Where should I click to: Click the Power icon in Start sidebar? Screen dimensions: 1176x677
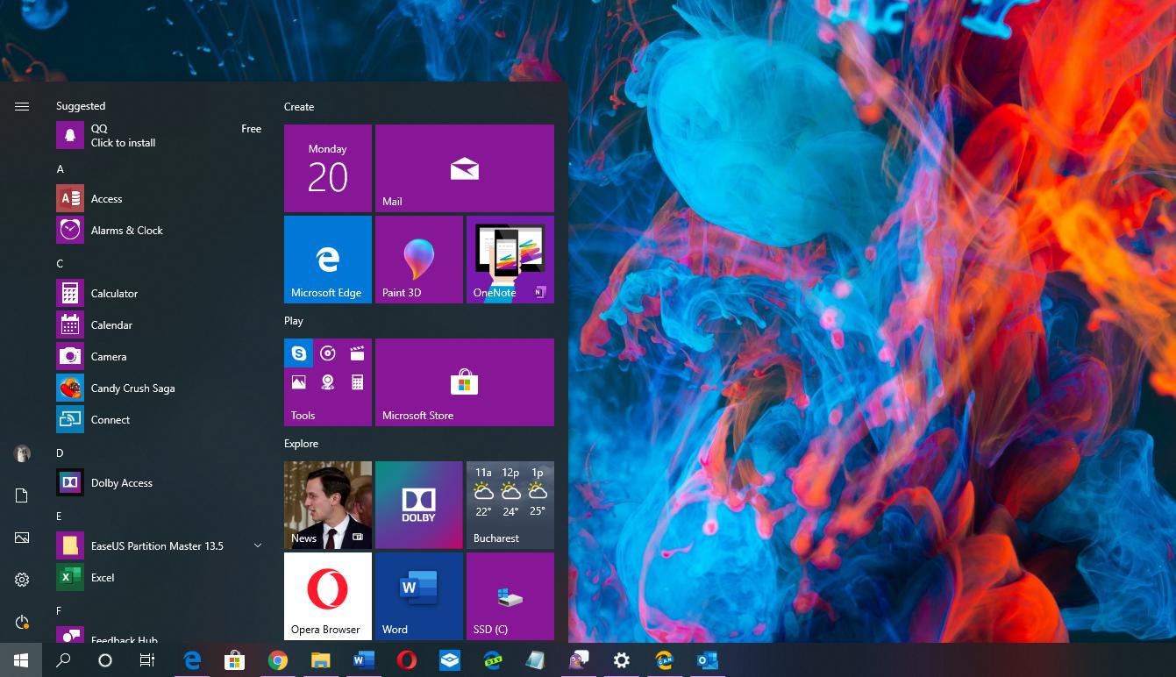tap(22, 622)
